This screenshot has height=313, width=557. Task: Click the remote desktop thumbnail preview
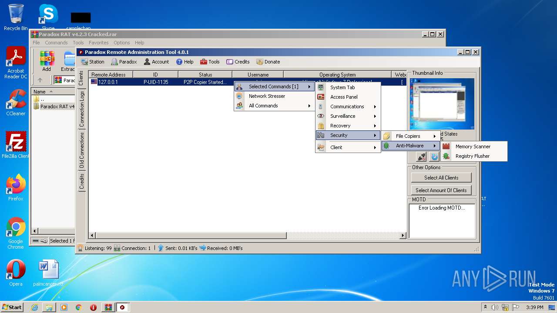pyautogui.click(x=442, y=104)
